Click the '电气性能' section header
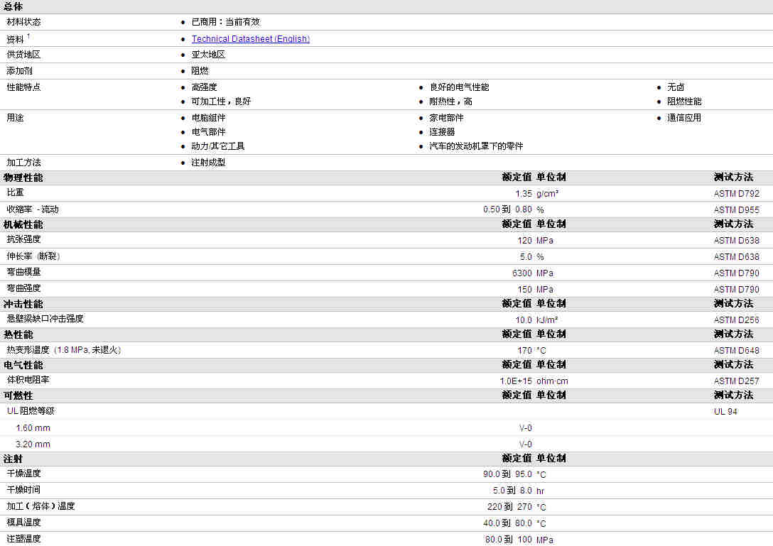Screen dimensions: 773x546 (23, 365)
